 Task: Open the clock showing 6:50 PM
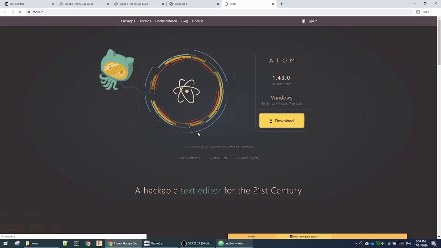click(421, 244)
